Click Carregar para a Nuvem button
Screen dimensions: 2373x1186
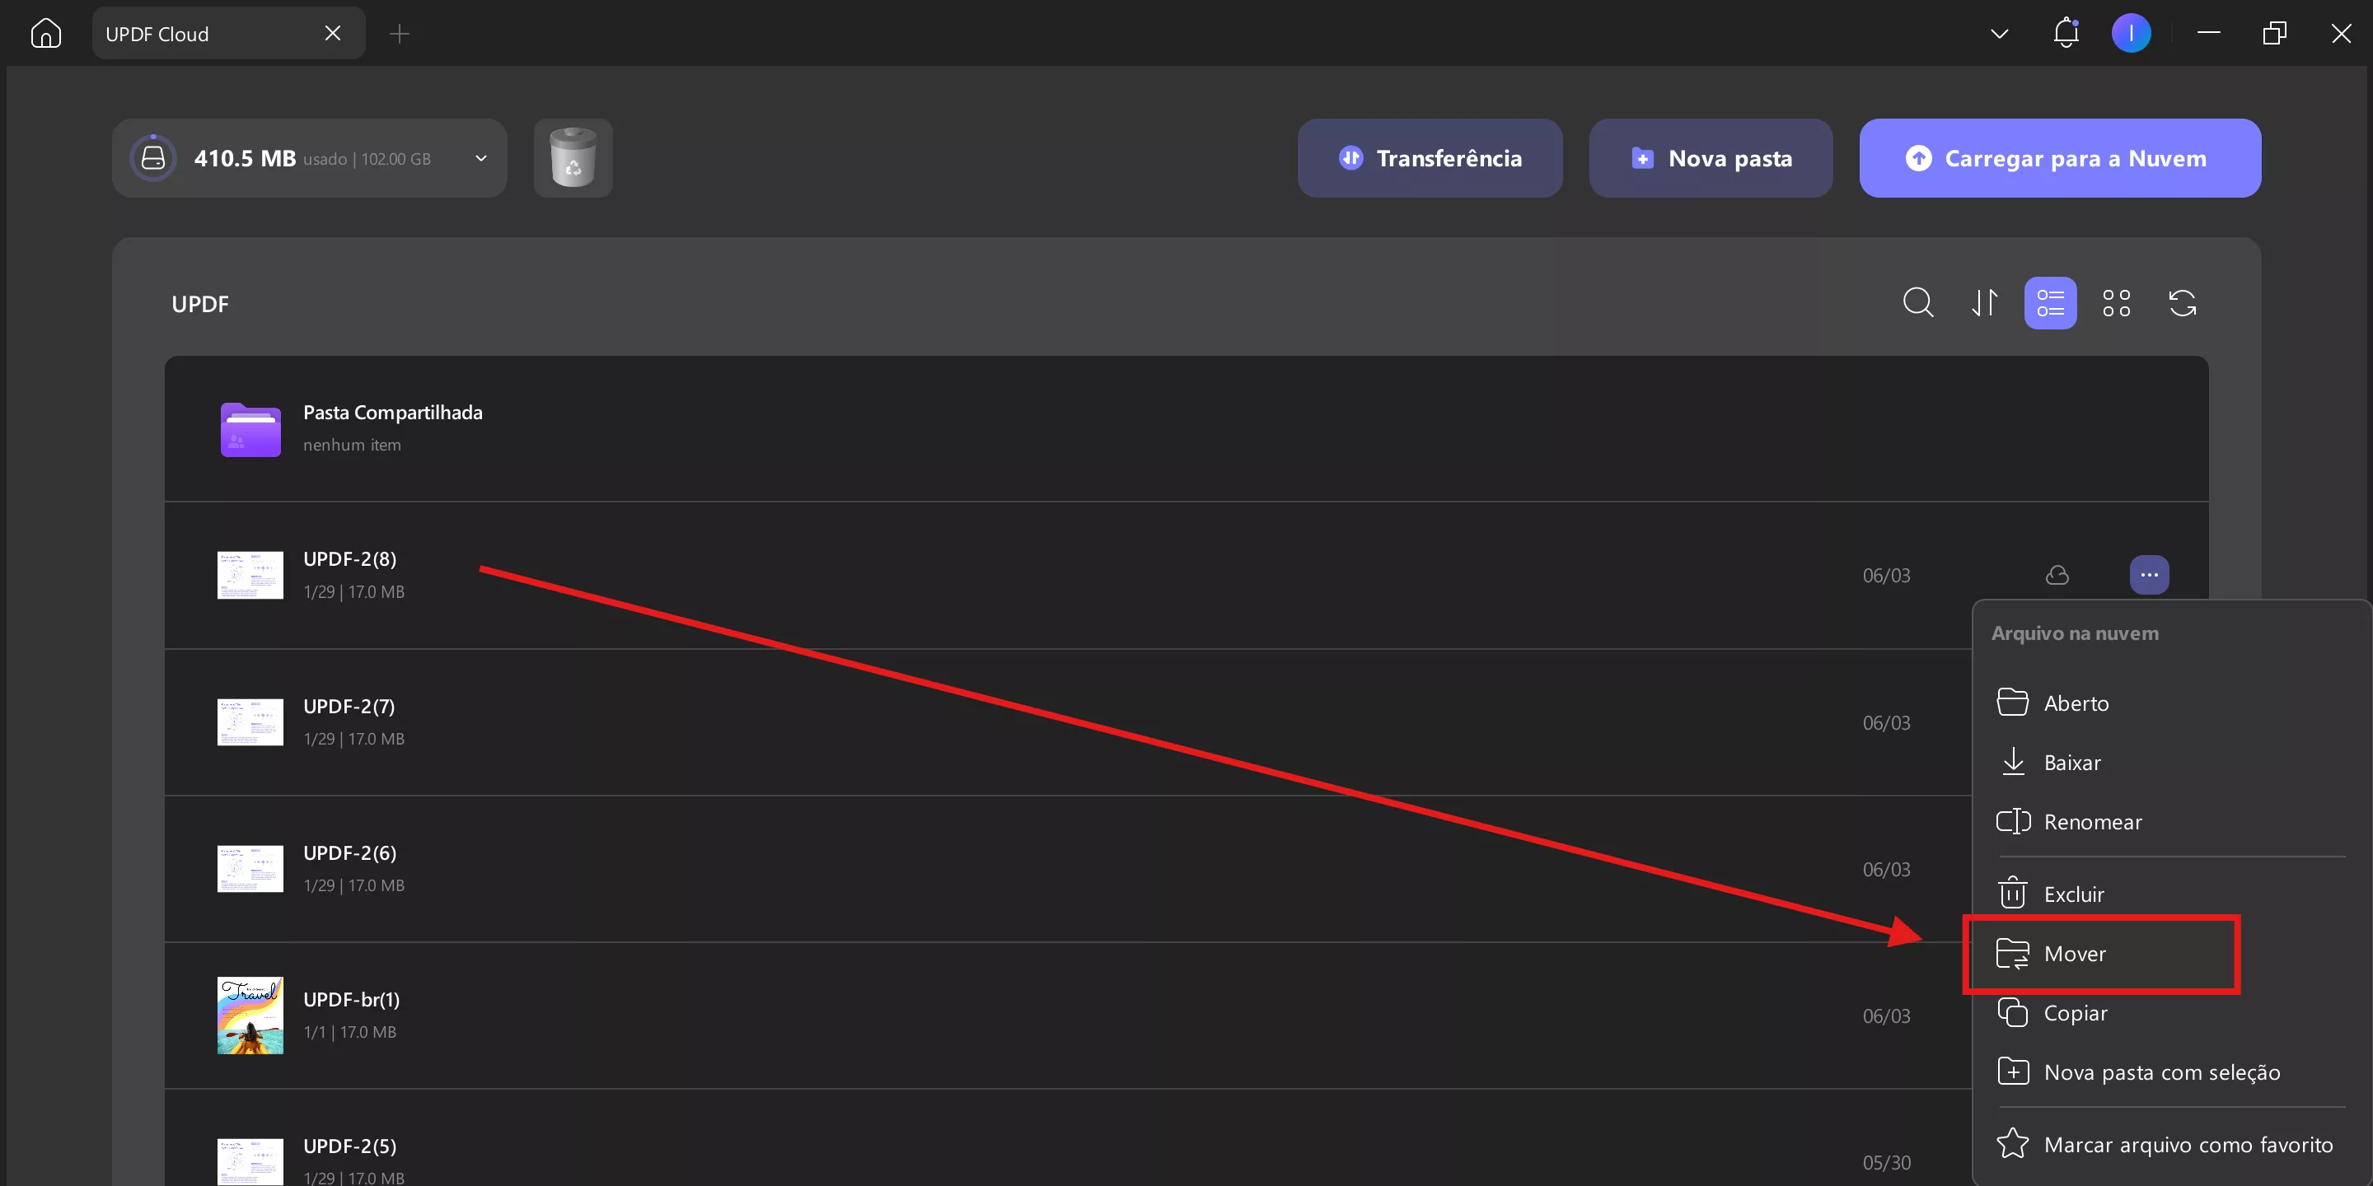pyautogui.click(x=2060, y=157)
